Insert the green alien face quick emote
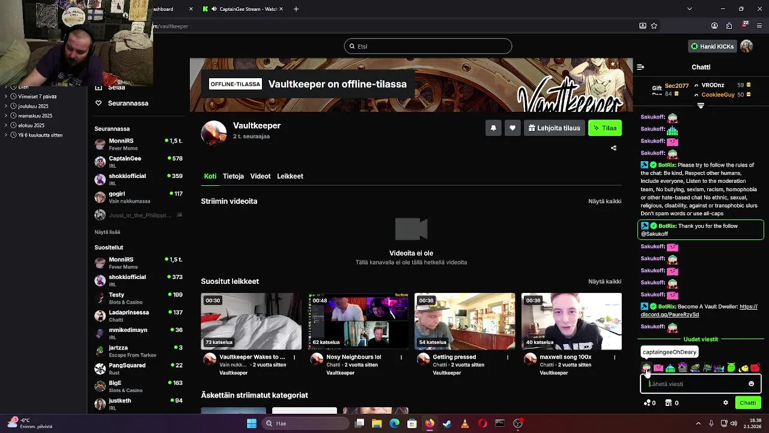 pyautogui.click(x=731, y=367)
